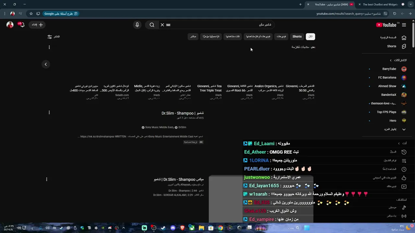Screen dimensions: 415x233
Task: Select the All filter chip
Action: (311, 37)
